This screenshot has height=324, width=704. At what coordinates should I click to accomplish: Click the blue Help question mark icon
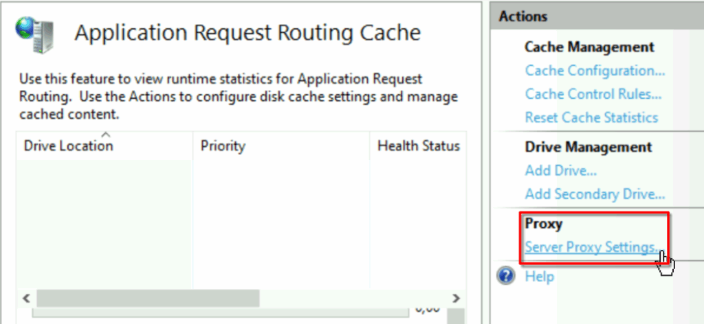point(506,276)
